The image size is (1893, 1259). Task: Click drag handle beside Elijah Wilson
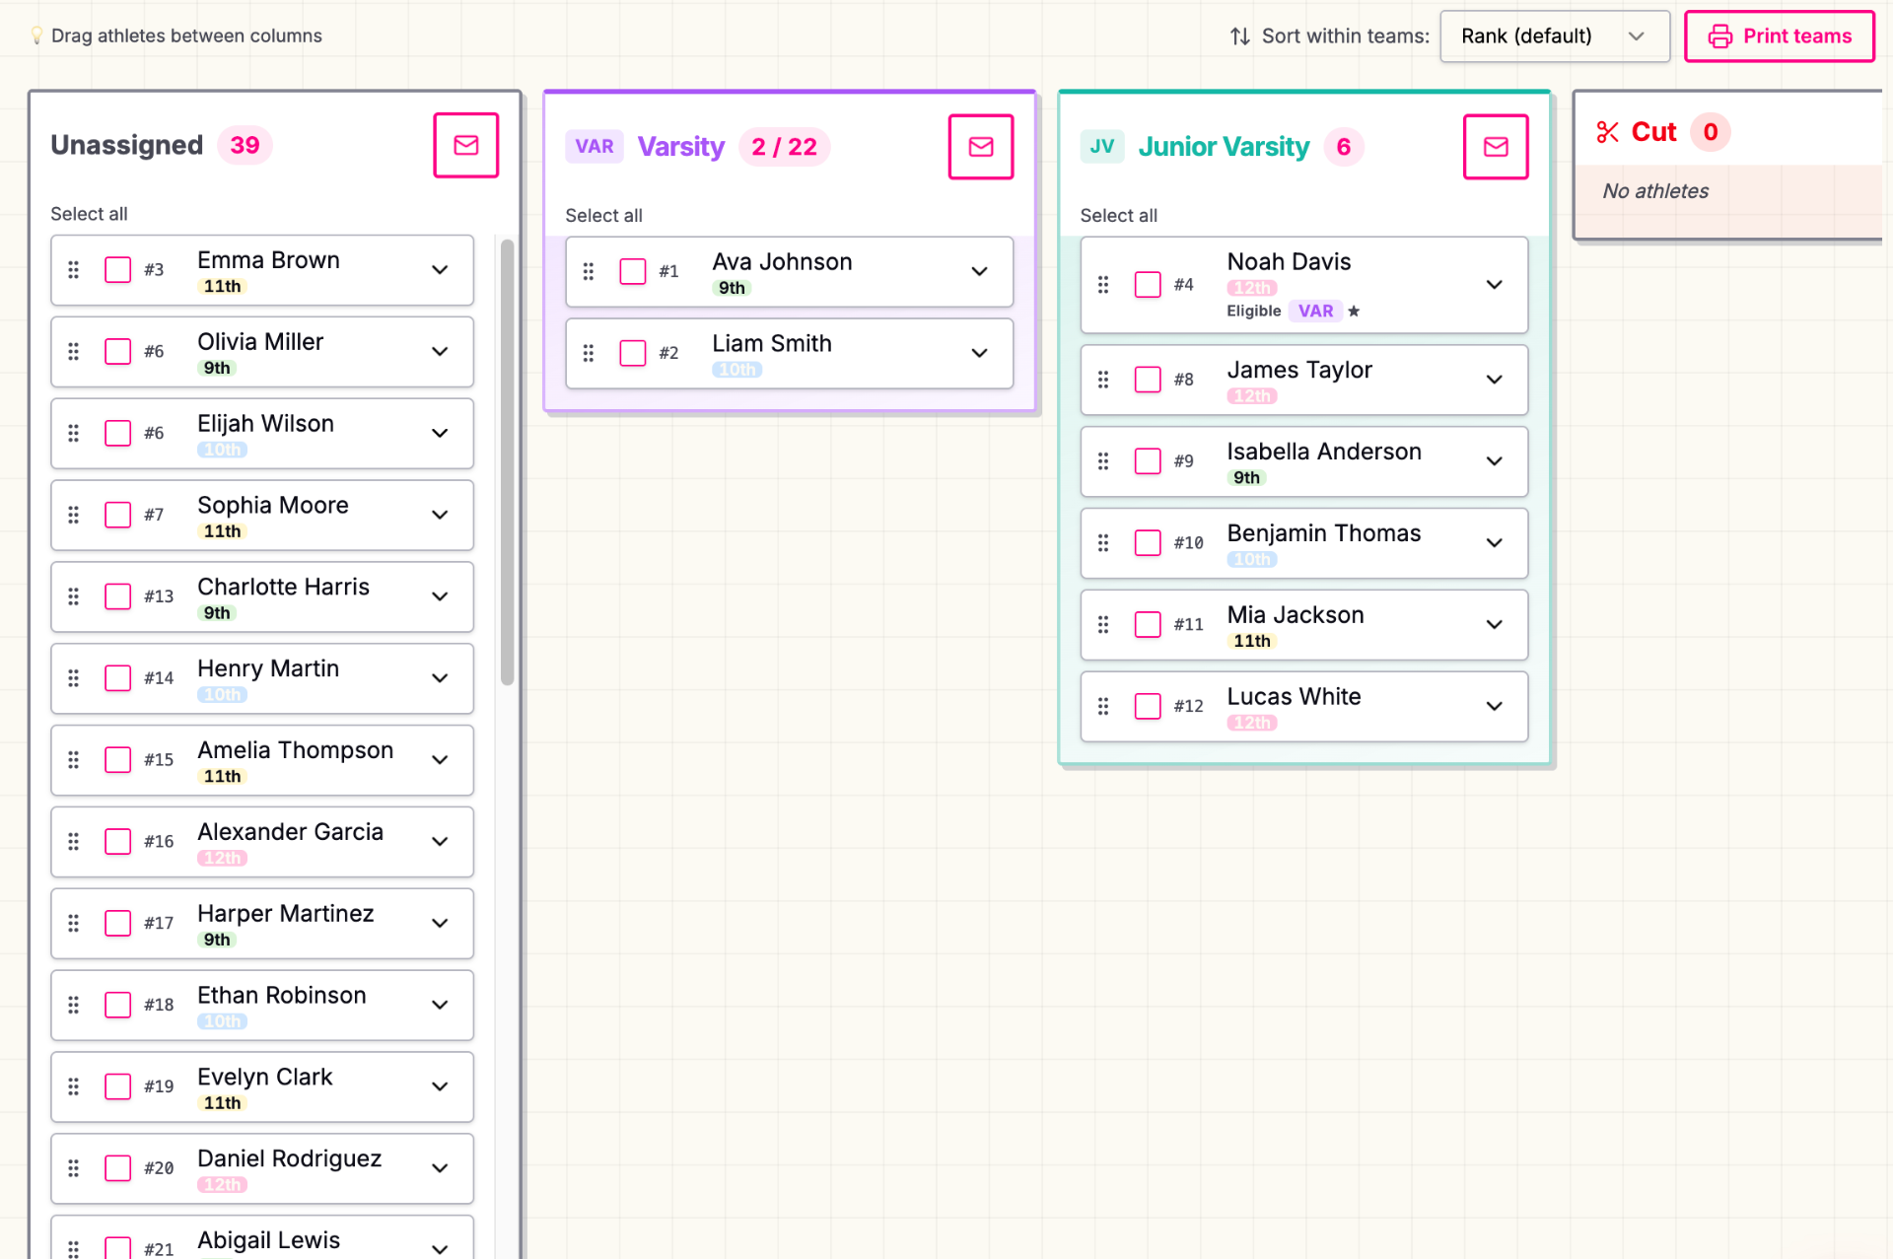click(x=73, y=433)
